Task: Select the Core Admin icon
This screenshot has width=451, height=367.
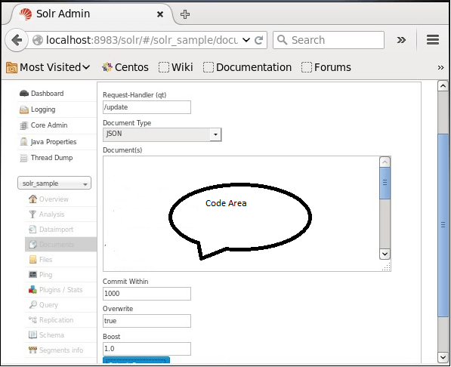Action: coord(24,125)
